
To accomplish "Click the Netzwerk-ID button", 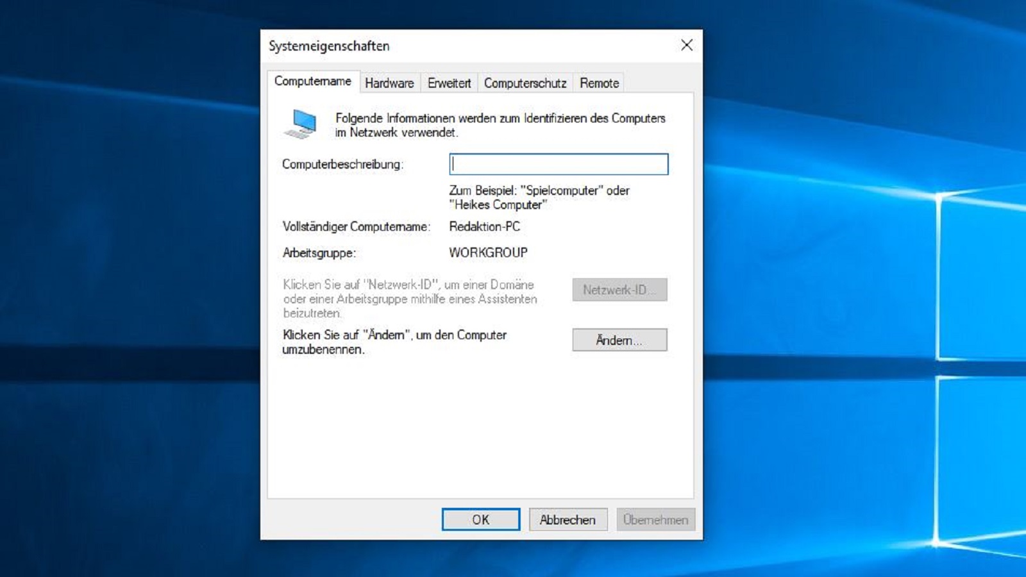I will tap(619, 290).
